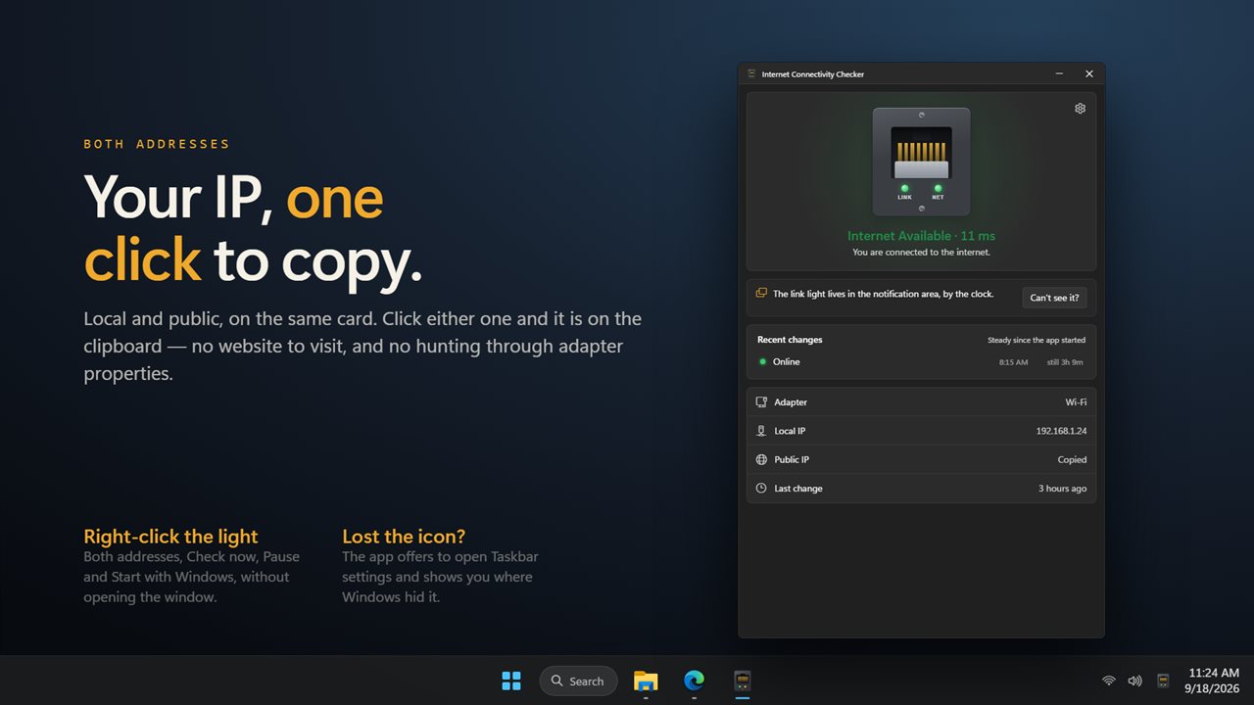Image resolution: width=1254 pixels, height=705 pixels.
Task: Click the "8:15 AM" timestamp
Action: click(1013, 362)
